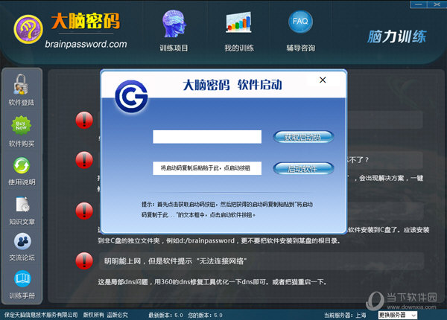Select 训练项目 brain icon
This screenshot has width=447, height=320.
click(x=174, y=24)
